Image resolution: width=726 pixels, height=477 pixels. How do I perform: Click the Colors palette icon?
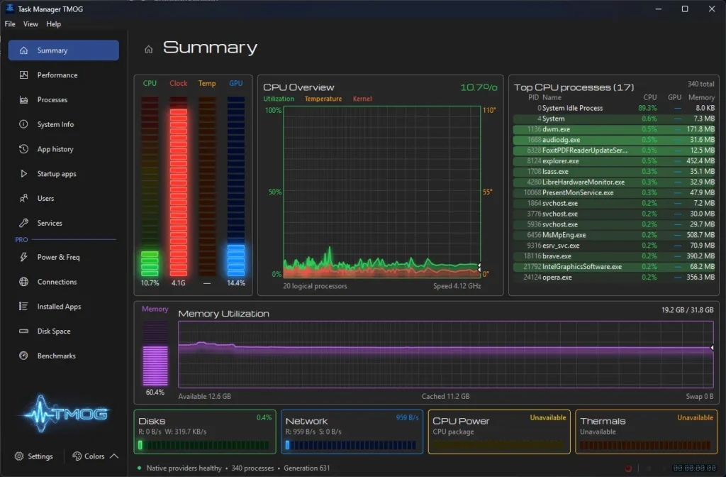pyautogui.click(x=77, y=456)
